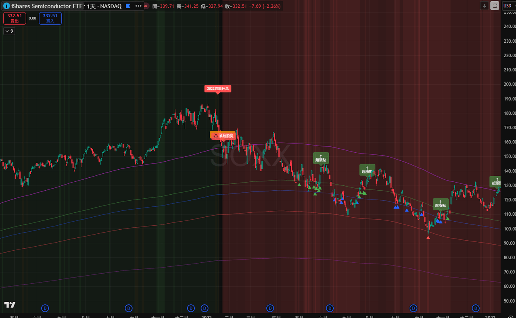Click the blue flag icon in header
The width and height of the screenshot is (516, 318).
[x=128, y=6]
